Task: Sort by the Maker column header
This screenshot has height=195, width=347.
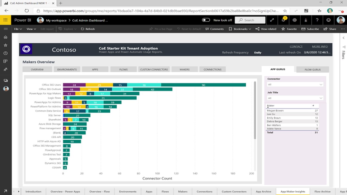Action: 271,106
